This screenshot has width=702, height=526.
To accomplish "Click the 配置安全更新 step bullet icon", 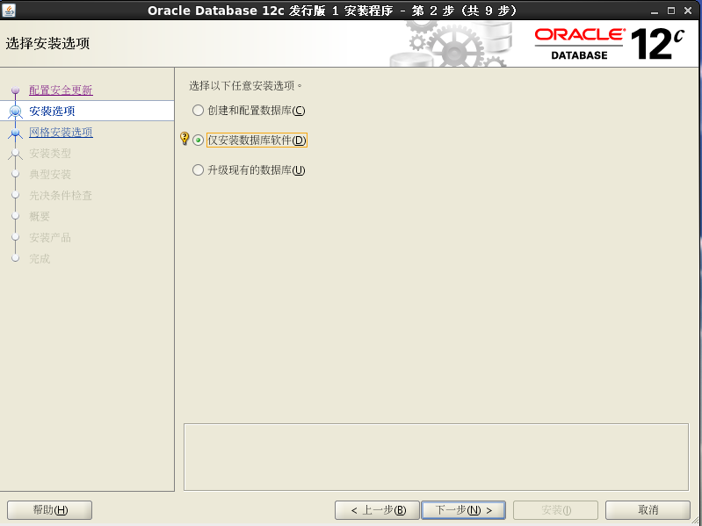I will click(16, 90).
